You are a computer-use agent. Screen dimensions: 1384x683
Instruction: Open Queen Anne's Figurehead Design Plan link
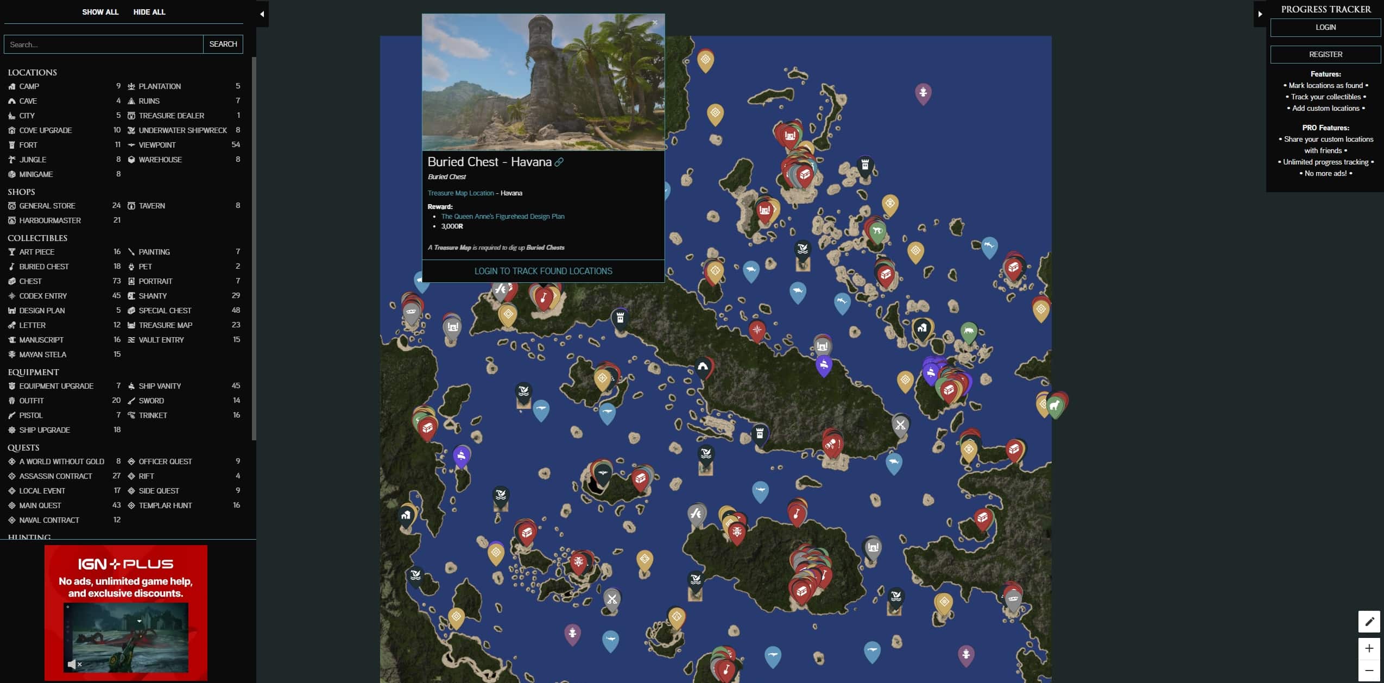pos(503,216)
